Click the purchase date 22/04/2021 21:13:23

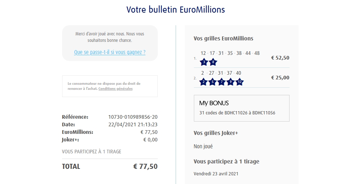[134, 124]
